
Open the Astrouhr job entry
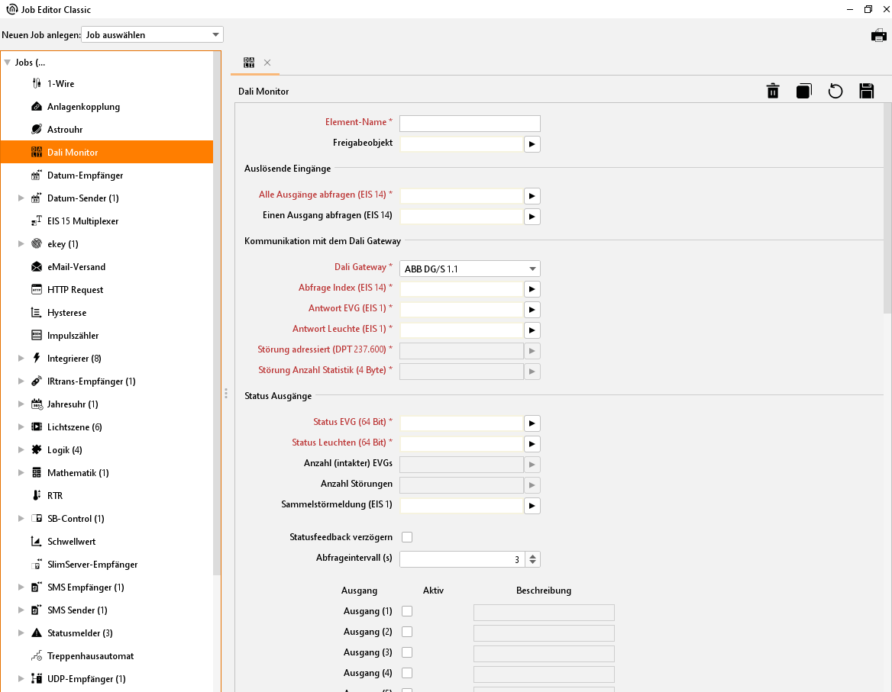(64, 130)
